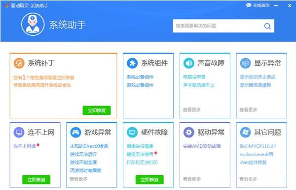Open the 游戏必备组件 link
This screenshot has height=190, width=296.
tap(140, 85)
